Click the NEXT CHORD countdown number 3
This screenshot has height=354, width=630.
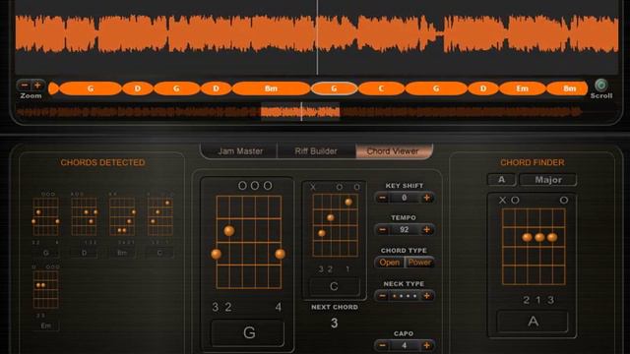335,324
